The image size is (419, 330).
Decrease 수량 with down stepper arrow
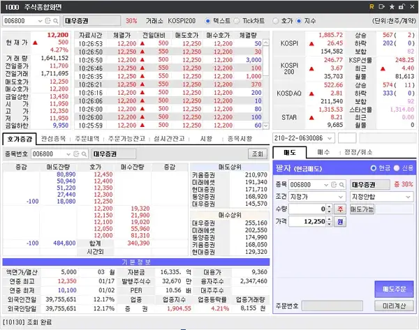coord(329,211)
